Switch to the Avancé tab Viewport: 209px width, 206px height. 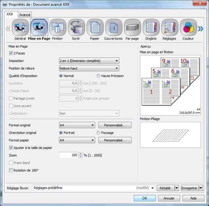click(25, 15)
